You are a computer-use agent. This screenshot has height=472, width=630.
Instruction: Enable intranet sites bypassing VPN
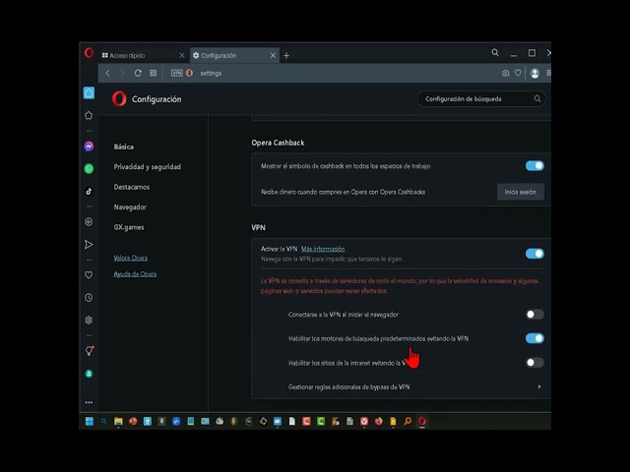click(x=535, y=363)
